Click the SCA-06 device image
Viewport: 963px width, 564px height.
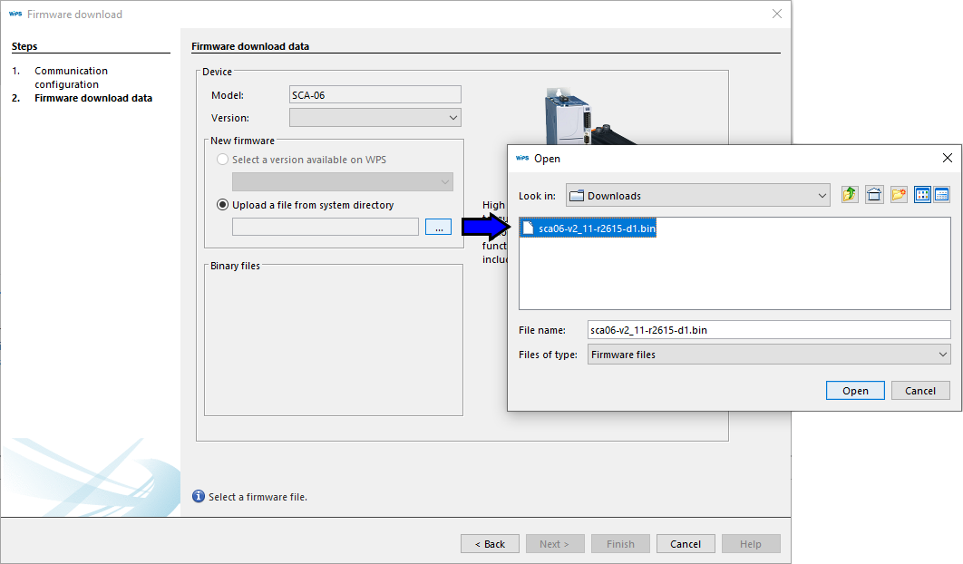click(571, 116)
